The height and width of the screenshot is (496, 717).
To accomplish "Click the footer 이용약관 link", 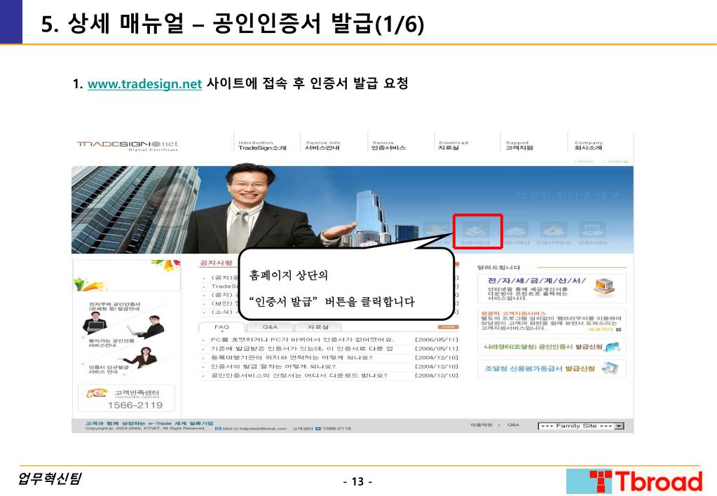I will pyautogui.click(x=481, y=425).
